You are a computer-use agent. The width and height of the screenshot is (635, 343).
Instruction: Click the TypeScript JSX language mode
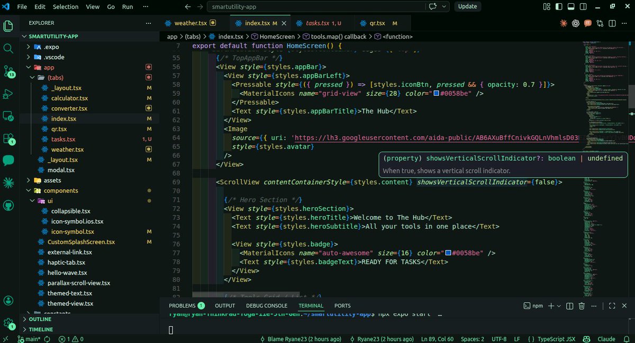pyautogui.click(x=557, y=339)
